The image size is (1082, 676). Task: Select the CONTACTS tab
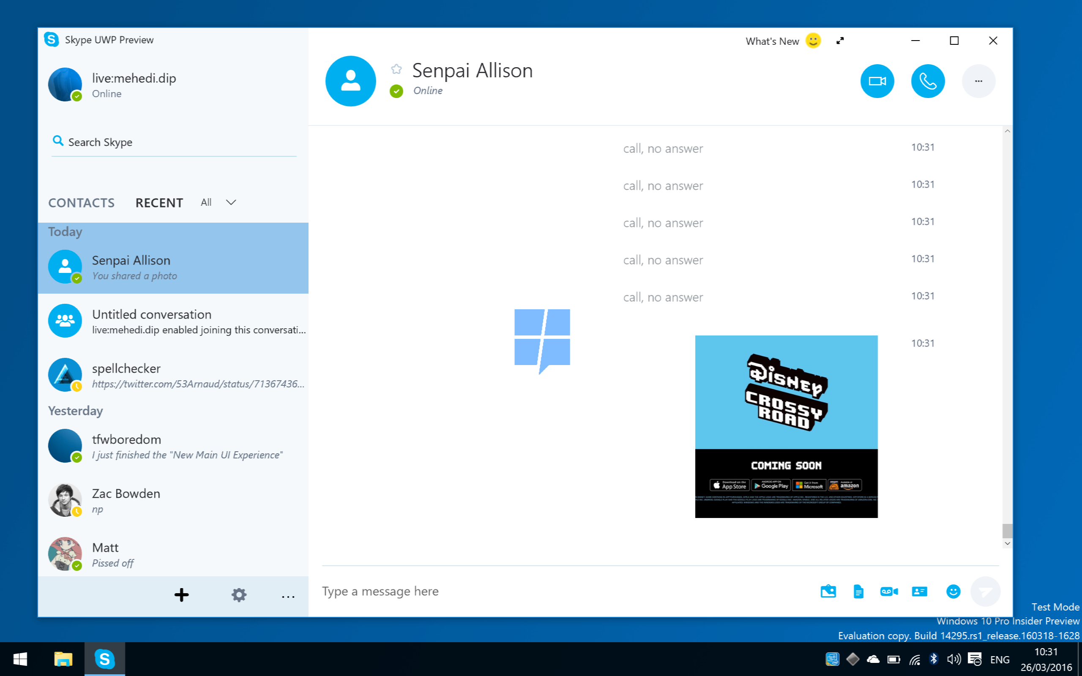(80, 202)
